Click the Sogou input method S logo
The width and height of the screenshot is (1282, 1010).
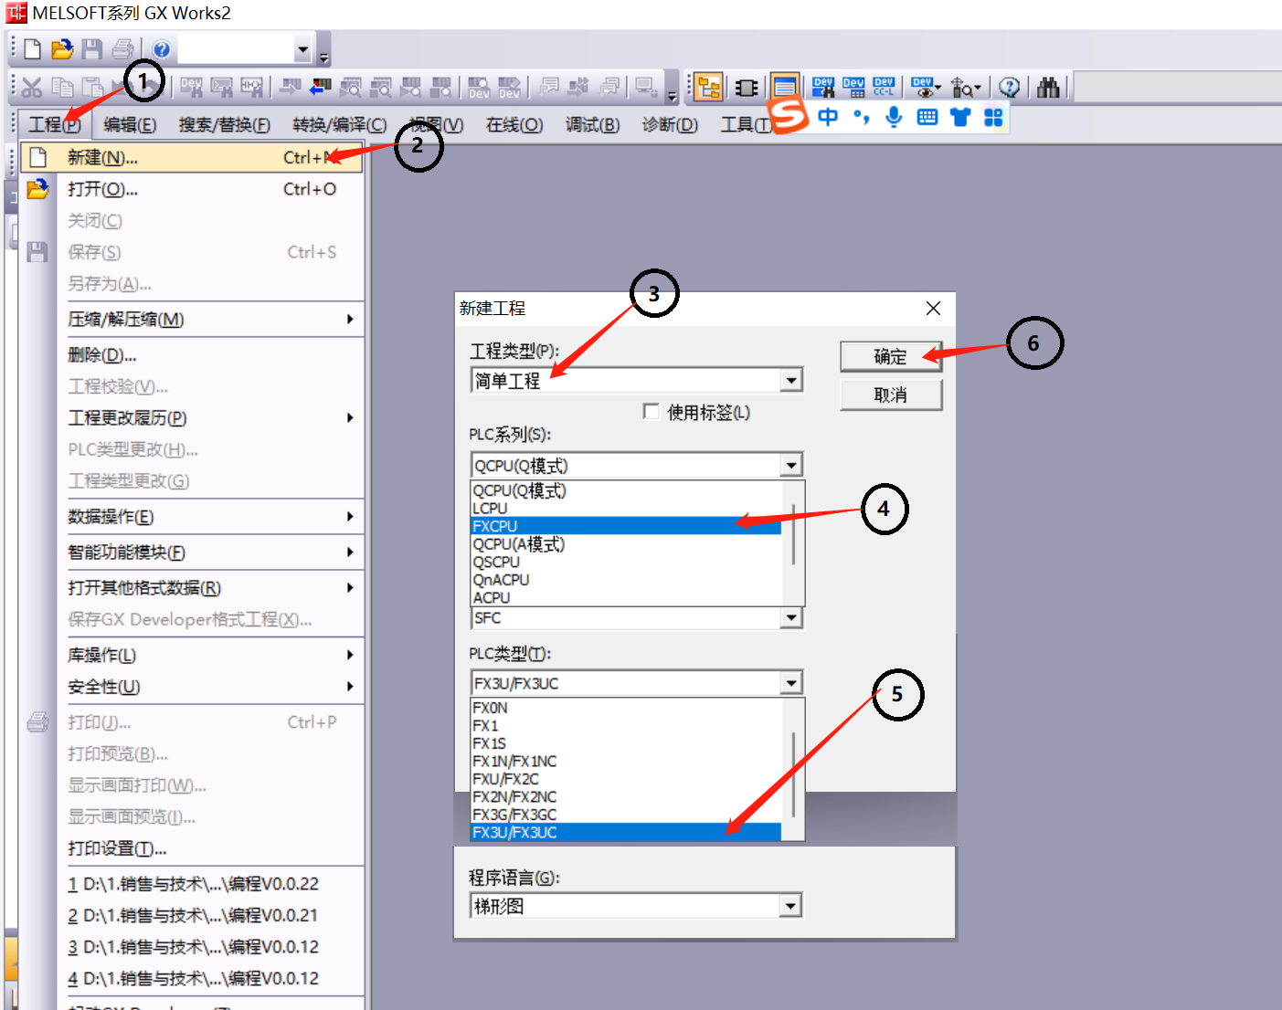tap(788, 114)
